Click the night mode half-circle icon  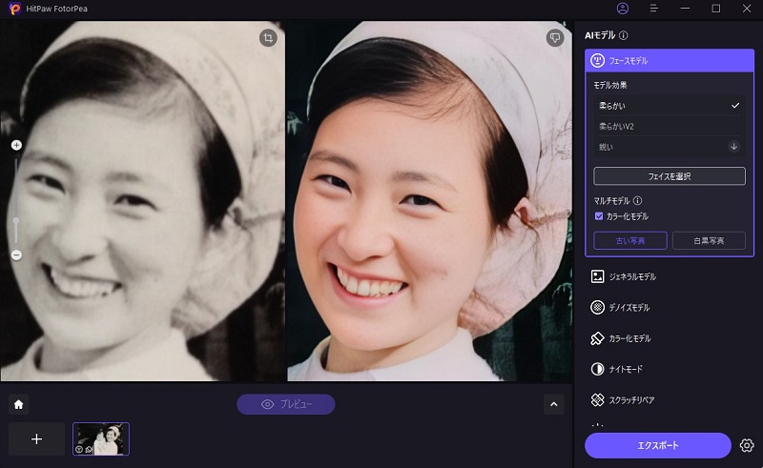pyautogui.click(x=597, y=369)
